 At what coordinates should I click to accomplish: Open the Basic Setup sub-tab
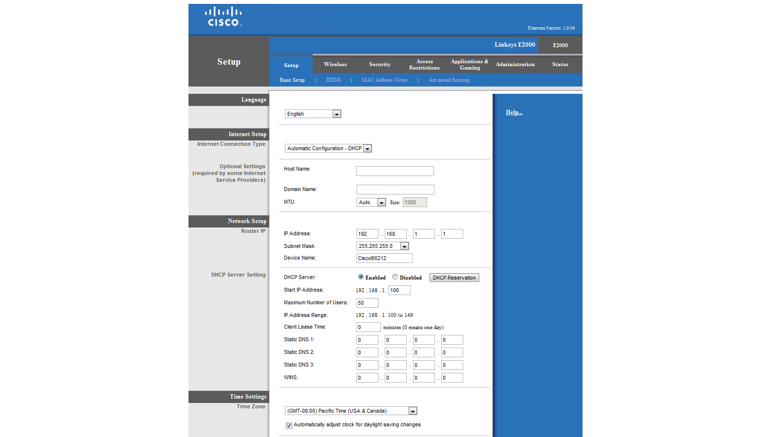pyautogui.click(x=292, y=80)
